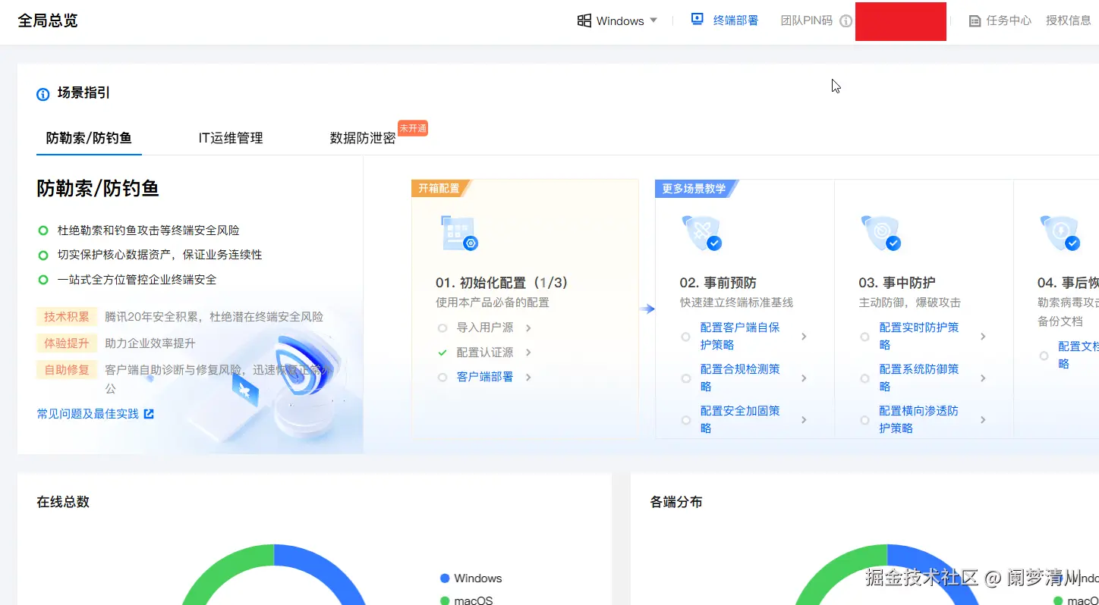Screen dimensions: 1099x605
Task: Open 配置合规检测策略 link
Action: click(x=740, y=378)
